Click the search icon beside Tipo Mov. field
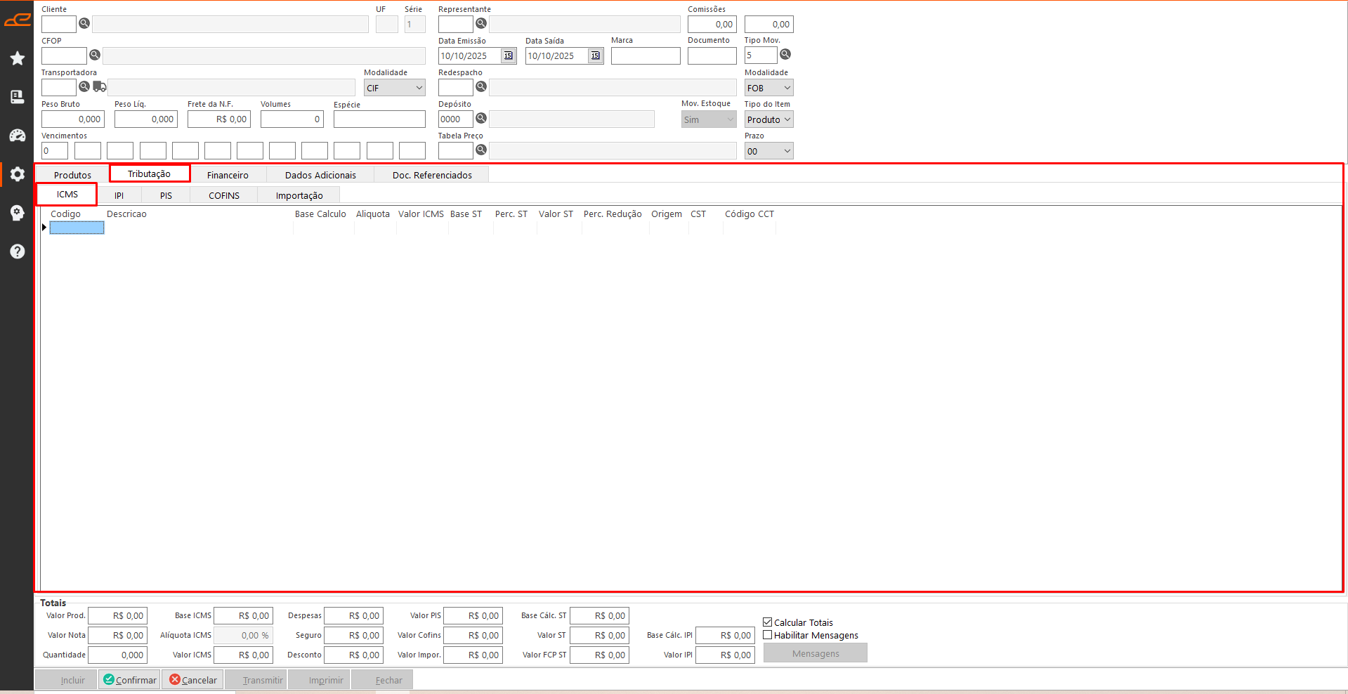Image resolution: width=1348 pixels, height=694 pixels. pyautogui.click(x=785, y=55)
